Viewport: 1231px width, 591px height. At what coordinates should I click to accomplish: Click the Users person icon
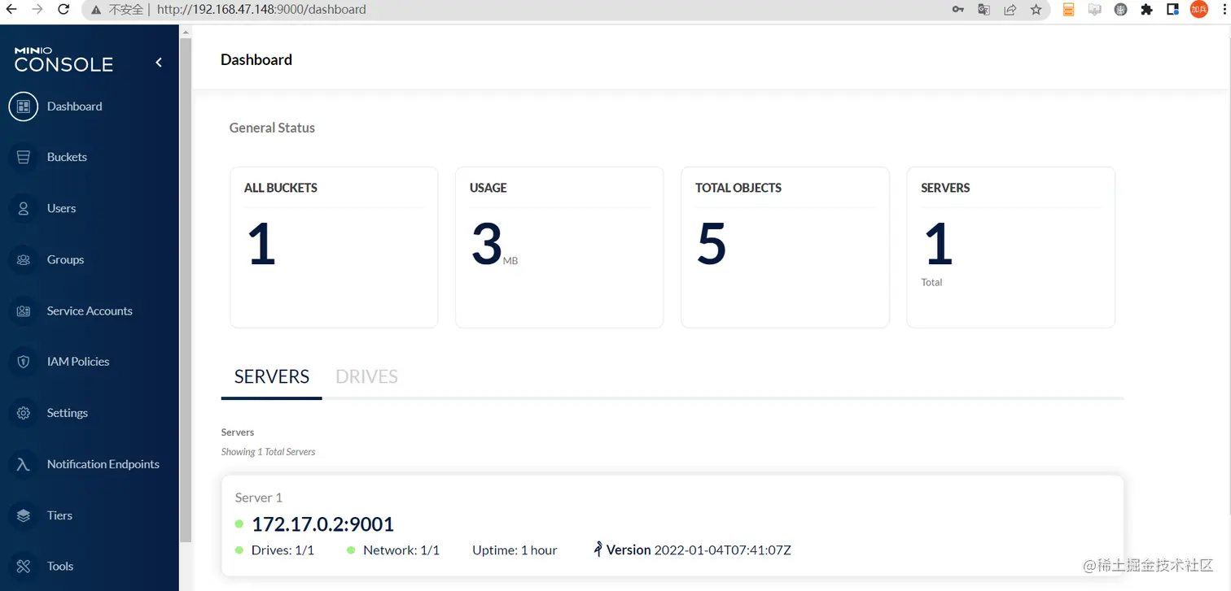24,209
